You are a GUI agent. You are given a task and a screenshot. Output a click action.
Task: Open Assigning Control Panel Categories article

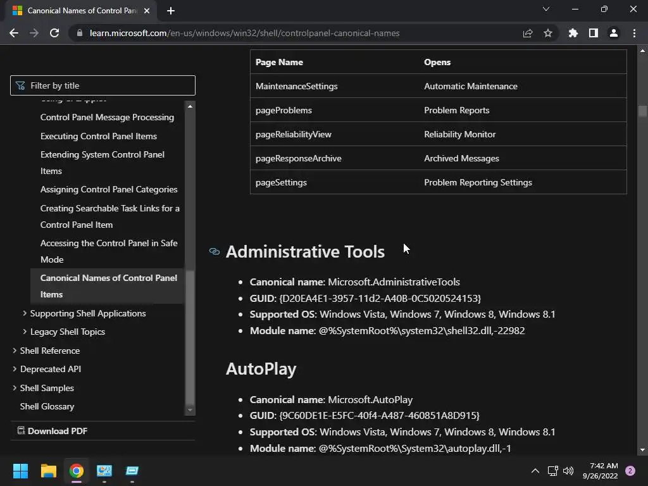(109, 189)
